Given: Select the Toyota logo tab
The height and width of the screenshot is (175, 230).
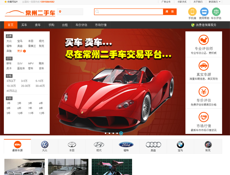Looking at the screenshot, I should click(x=72, y=146).
